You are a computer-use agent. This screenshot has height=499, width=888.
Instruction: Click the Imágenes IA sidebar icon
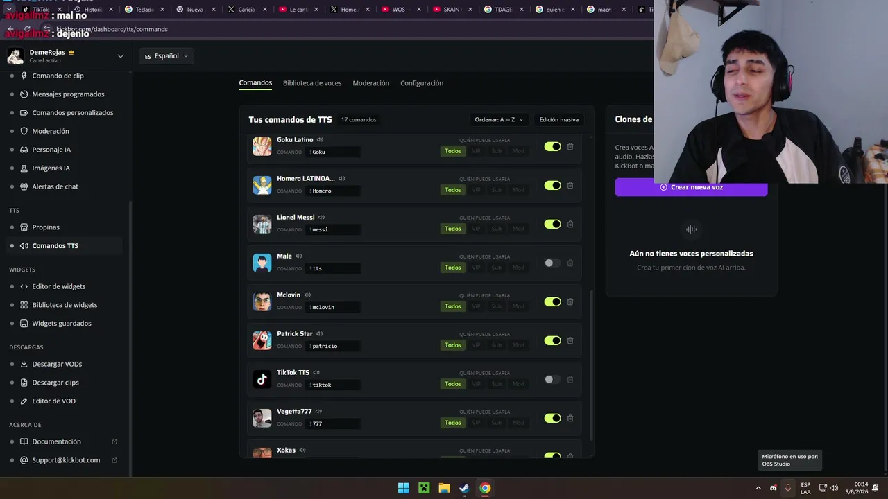coord(24,168)
